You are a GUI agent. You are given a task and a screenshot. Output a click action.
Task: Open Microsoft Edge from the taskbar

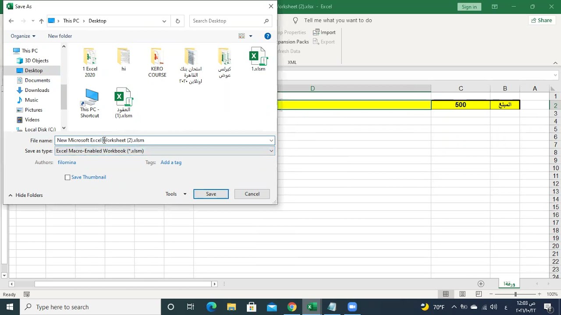tap(211, 307)
